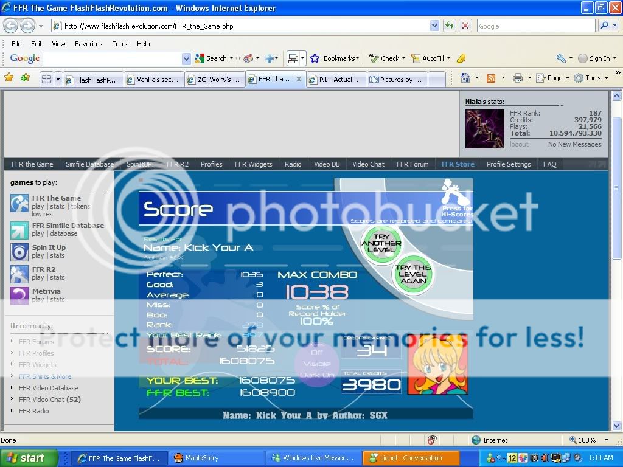Select the 'Dark On' mod option
This screenshot has height=467, width=623.
(x=317, y=375)
